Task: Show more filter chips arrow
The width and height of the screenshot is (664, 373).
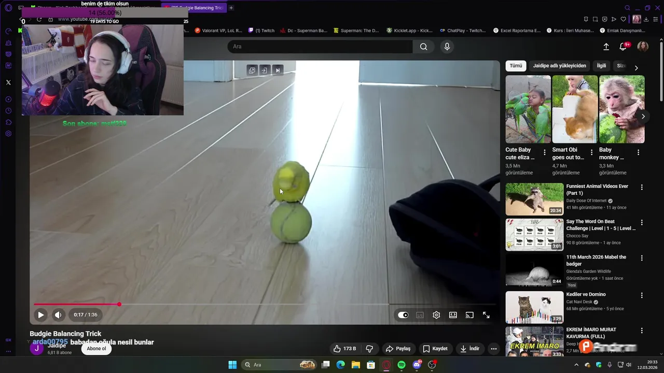Action: pyautogui.click(x=636, y=68)
